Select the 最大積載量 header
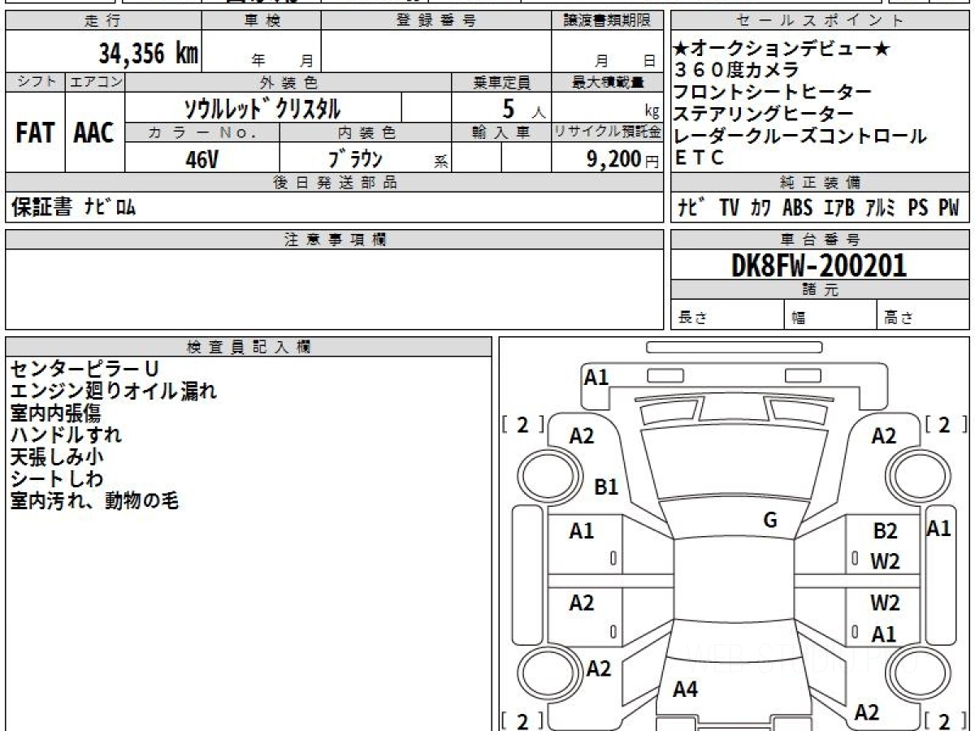 pos(608,82)
